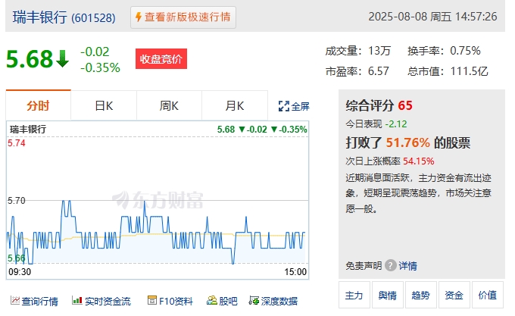Click the 详情 disclaimer details link
The width and height of the screenshot is (515, 316).
407,265
